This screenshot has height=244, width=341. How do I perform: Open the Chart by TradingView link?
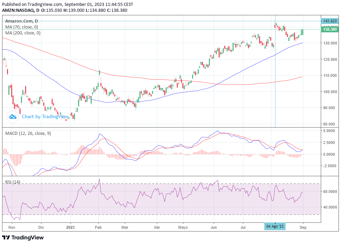tap(45, 117)
